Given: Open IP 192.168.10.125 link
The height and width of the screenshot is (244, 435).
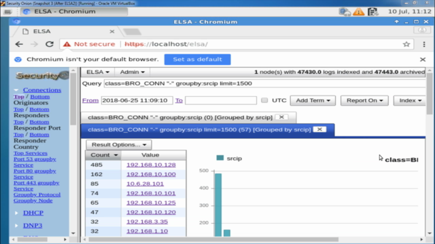Looking at the screenshot, I should [151, 203].
